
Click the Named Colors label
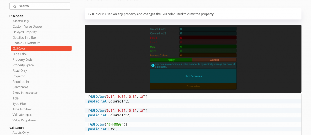tap(159, 56)
